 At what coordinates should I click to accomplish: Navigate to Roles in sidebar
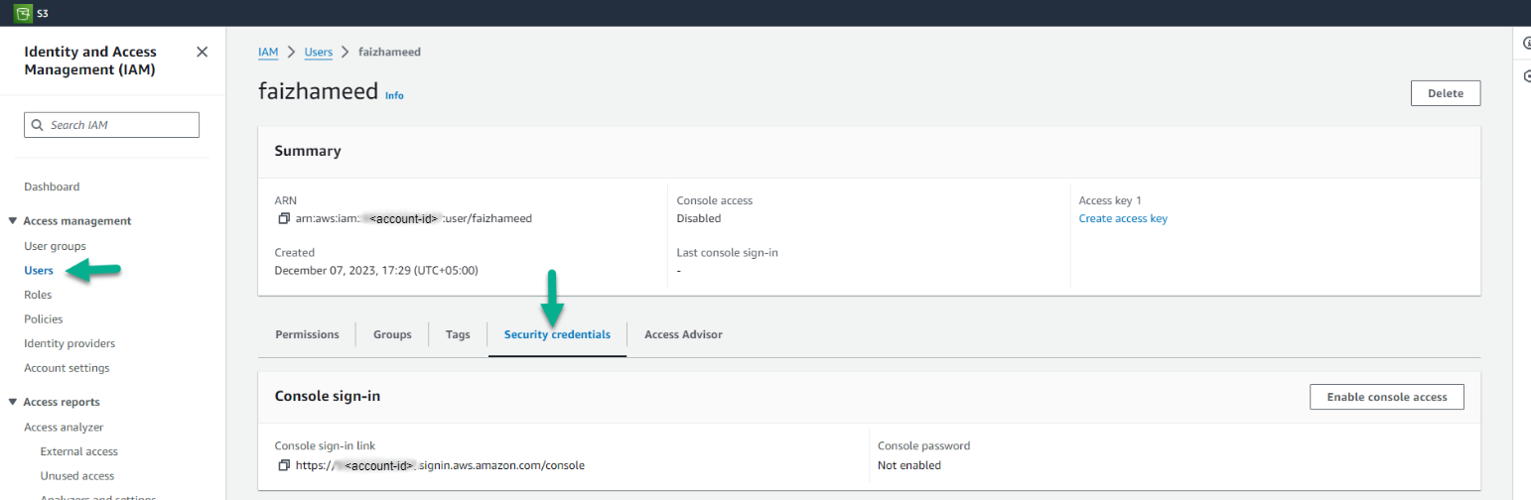click(38, 295)
